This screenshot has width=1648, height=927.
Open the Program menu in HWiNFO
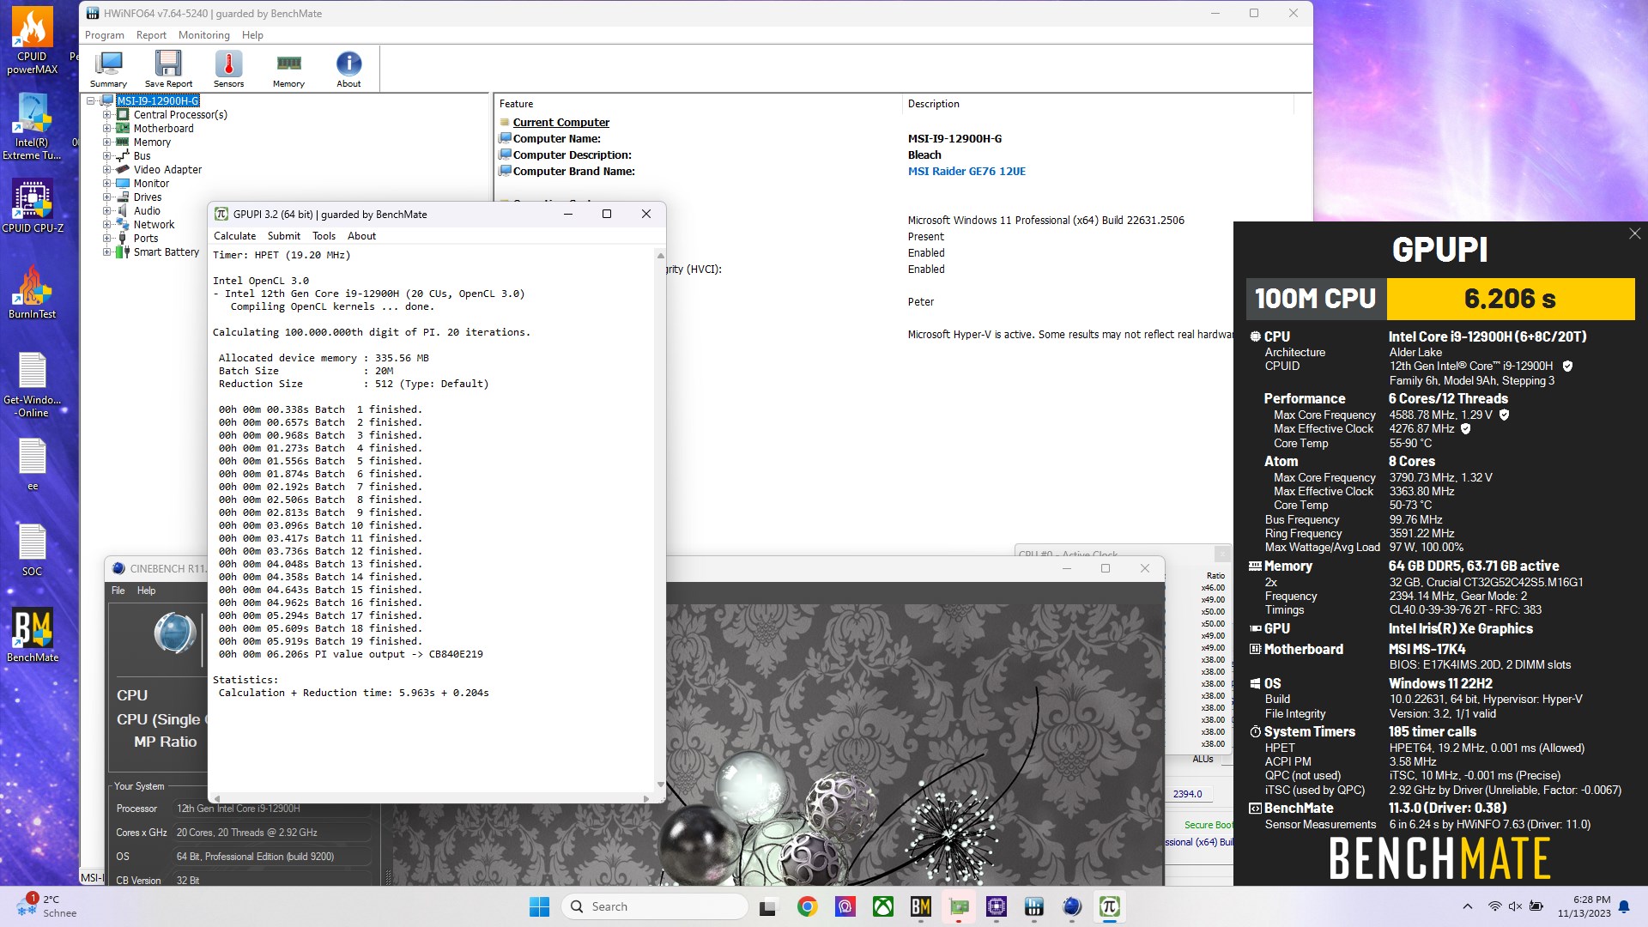pyautogui.click(x=105, y=35)
